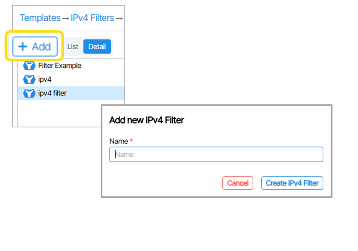Click the arrow after IPv4 Filters breadcrumb

119,18
